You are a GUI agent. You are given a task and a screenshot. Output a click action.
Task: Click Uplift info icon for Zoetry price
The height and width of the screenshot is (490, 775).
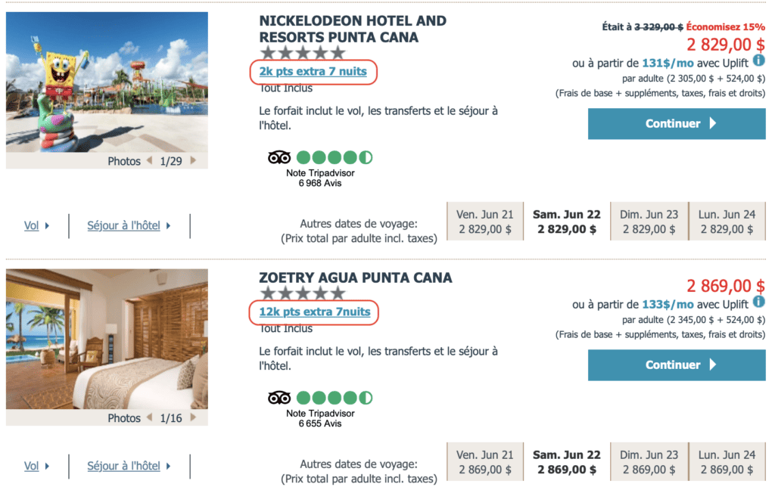click(758, 301)
